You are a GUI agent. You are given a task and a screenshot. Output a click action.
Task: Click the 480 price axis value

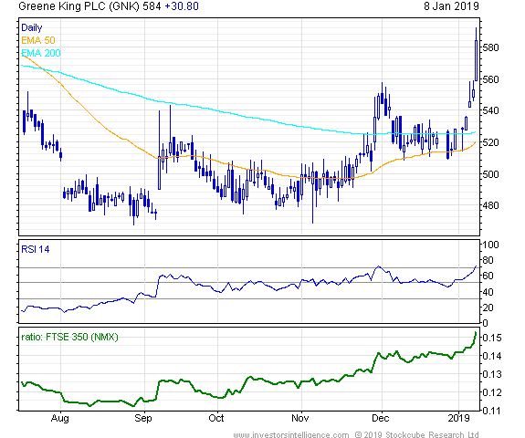click(x=490, y=205)
